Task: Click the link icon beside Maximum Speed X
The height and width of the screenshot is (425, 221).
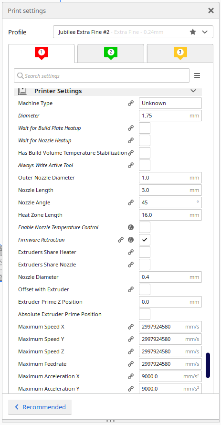Action: [x=131, y=327]
